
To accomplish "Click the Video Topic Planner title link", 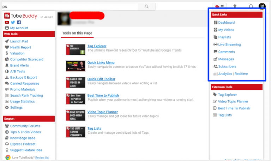I will (x=102, y=112).
